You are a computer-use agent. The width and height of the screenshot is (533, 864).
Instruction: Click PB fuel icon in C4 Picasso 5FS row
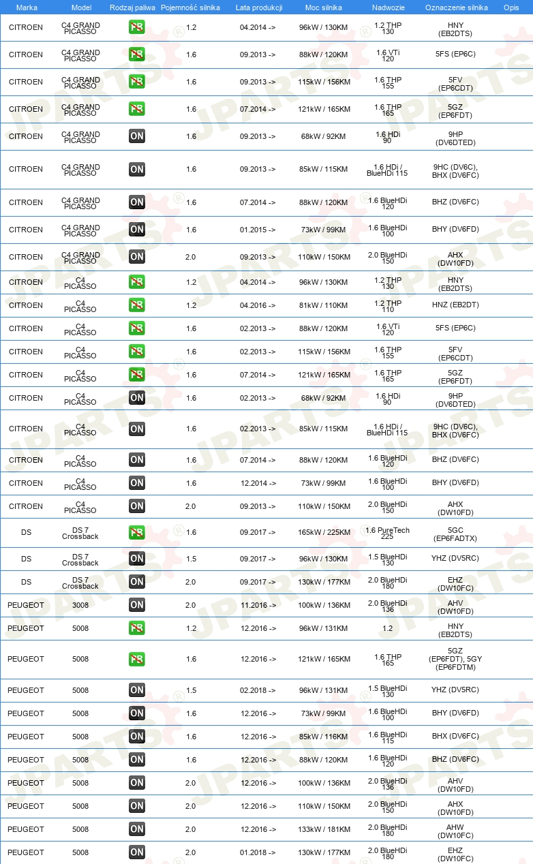[x=137, y=328]
